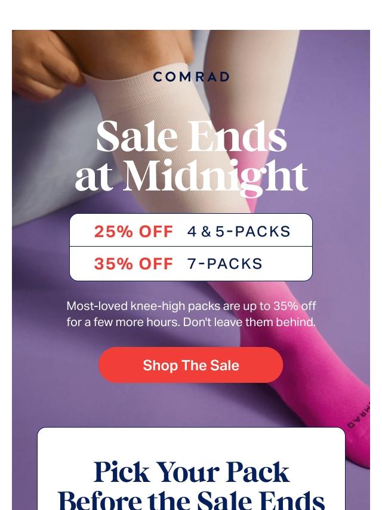Click the Shop The Sale button
The image size is (382, 510).
191,365
